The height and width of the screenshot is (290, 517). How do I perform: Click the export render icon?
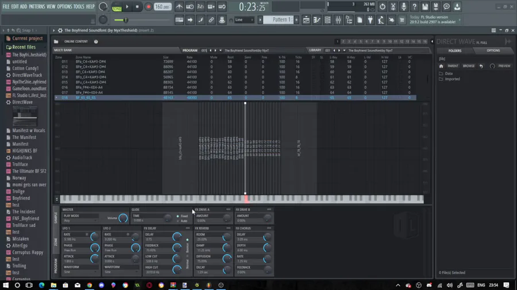(435, 6)
